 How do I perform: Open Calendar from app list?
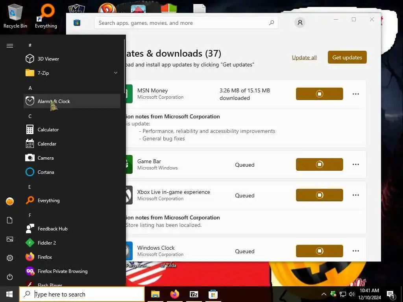pos(72,144)
